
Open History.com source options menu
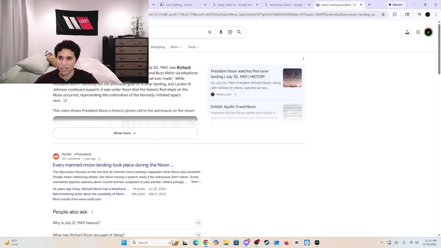point(235,94)
